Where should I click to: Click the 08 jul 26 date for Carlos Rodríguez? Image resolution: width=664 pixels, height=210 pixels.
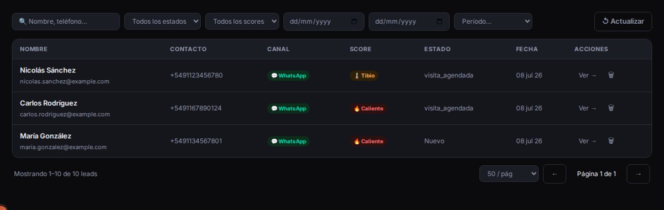(x=529, y=108)
